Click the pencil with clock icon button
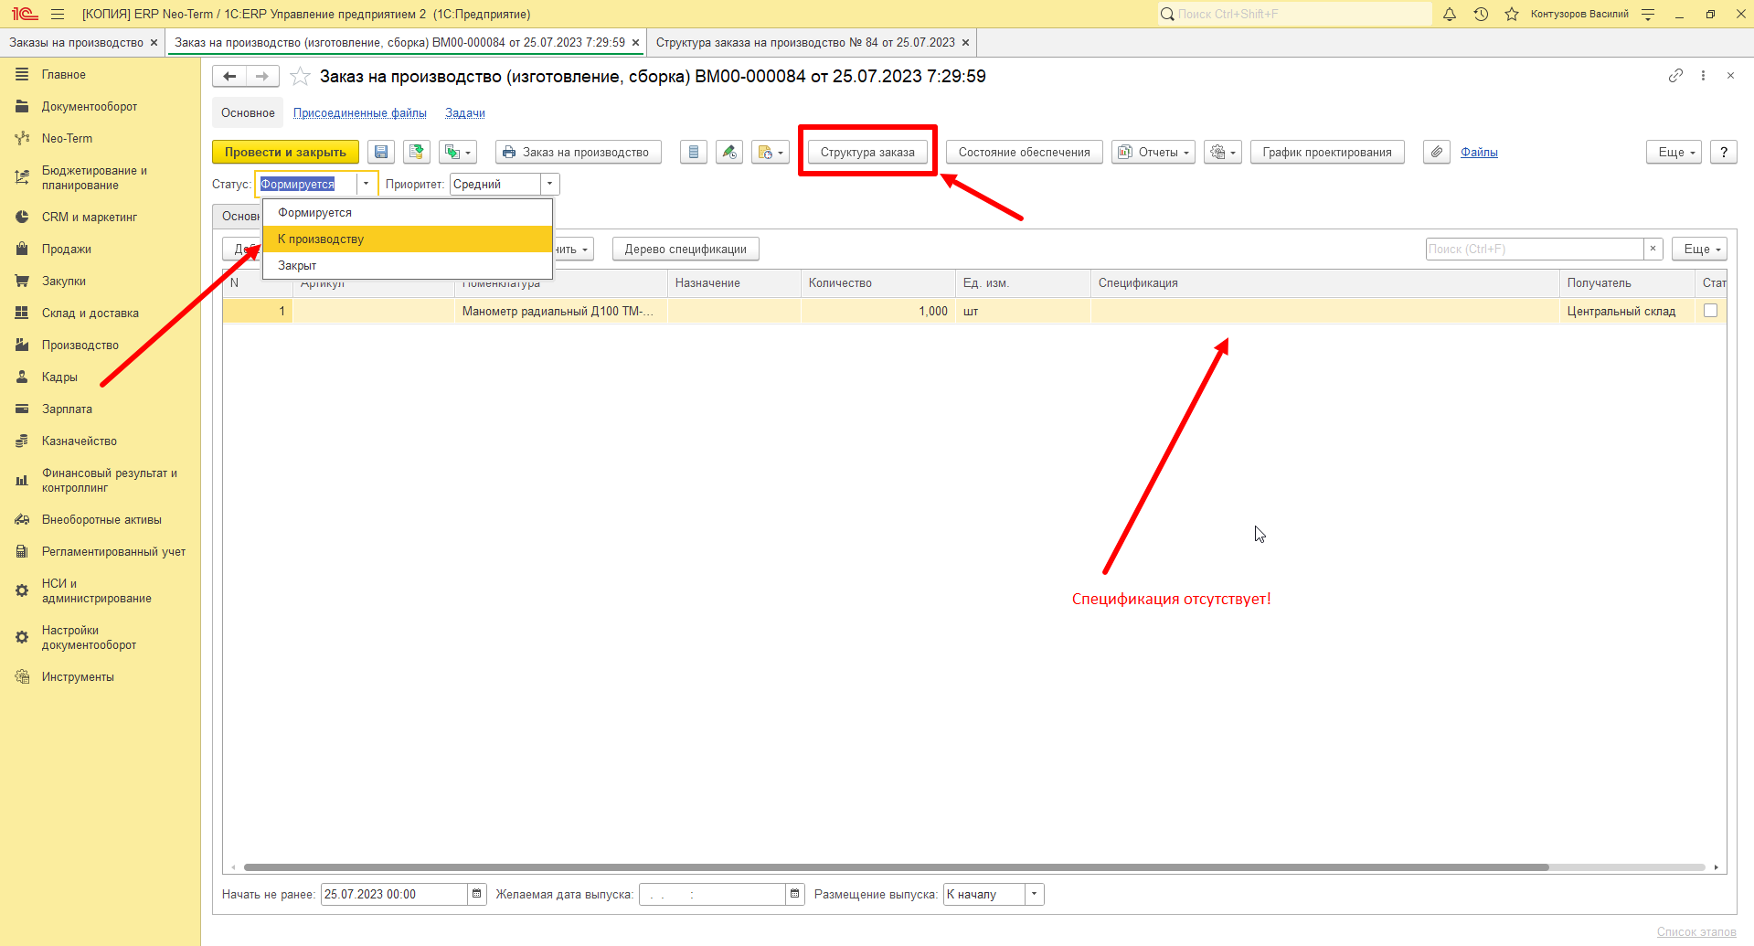Screen dimensions: 1754x946 pos(729,153)
